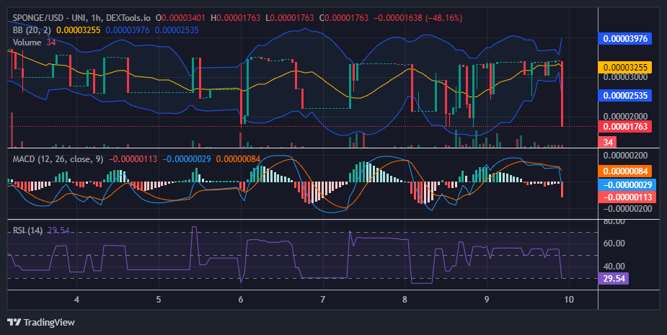Image resolution: width=667 pixels, height=335 pixels.
Task: Click the 0.00003000 price axis label
Action: pos(625,77)
